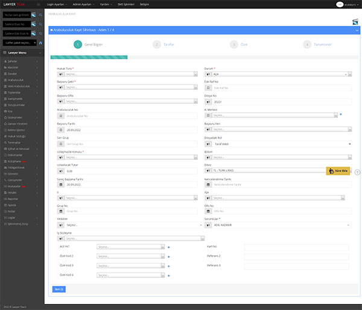Click the Arabuluculuk No input field

[131, 116]
